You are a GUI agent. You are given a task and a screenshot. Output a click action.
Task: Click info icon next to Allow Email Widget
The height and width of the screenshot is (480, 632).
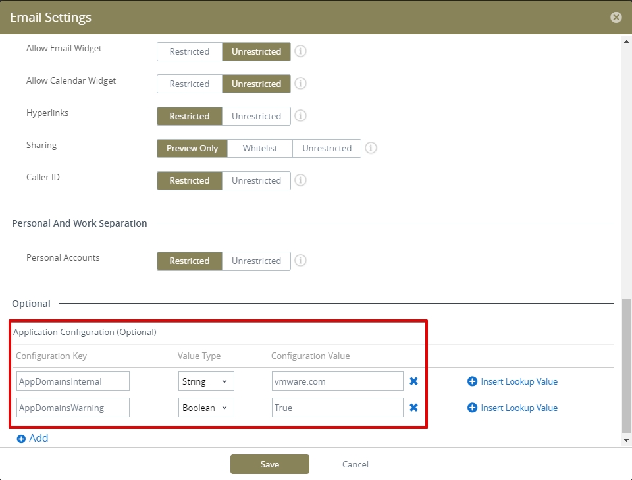pos(300,51)
